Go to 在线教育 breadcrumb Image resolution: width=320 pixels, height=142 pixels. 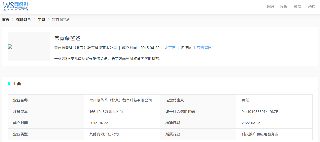(x=23, y=19)
